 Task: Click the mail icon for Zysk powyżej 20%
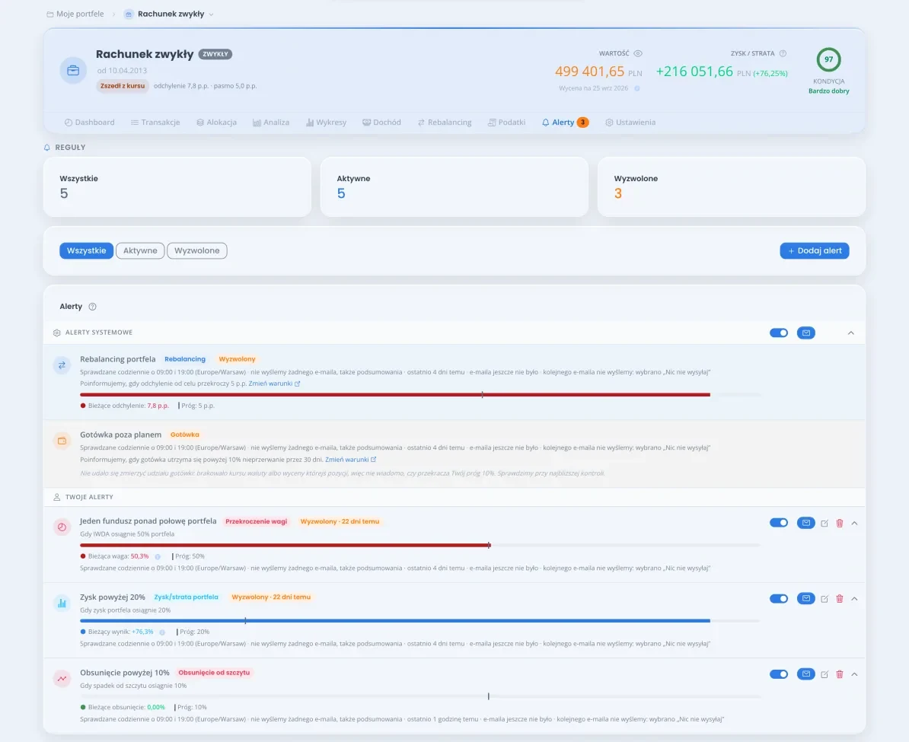(x=805, y=598)
